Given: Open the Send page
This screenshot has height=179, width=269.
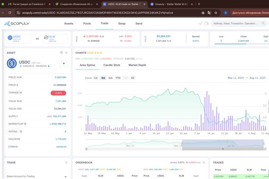Looking at the screenshot, I should [x=139, y=23].
